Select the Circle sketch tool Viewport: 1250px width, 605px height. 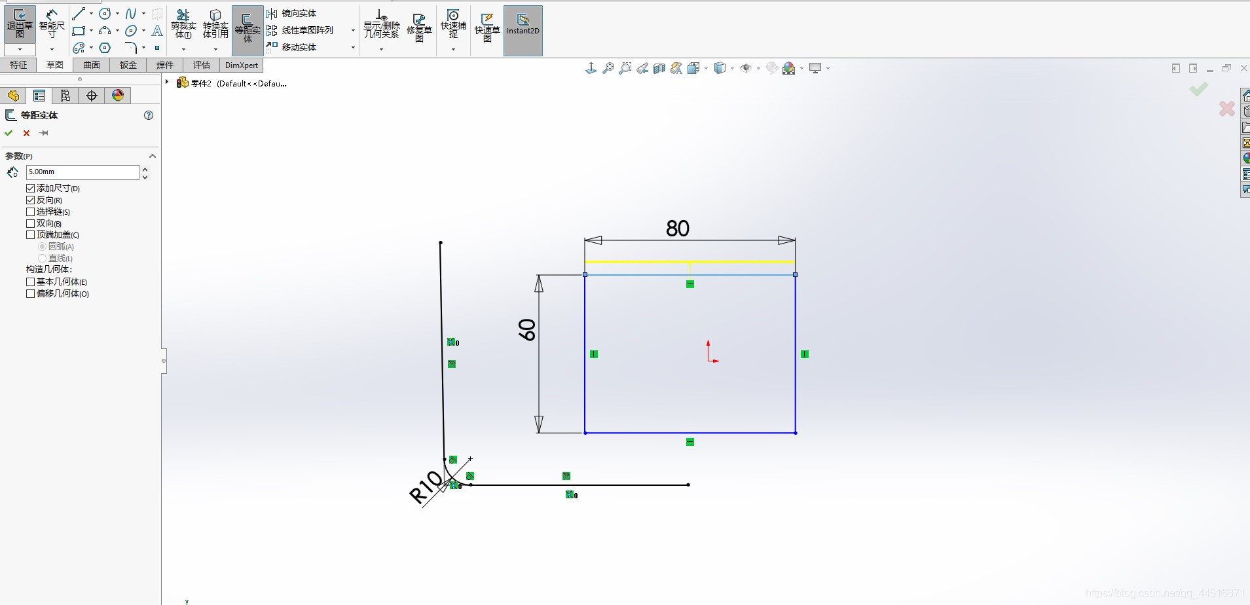point(105,14)
